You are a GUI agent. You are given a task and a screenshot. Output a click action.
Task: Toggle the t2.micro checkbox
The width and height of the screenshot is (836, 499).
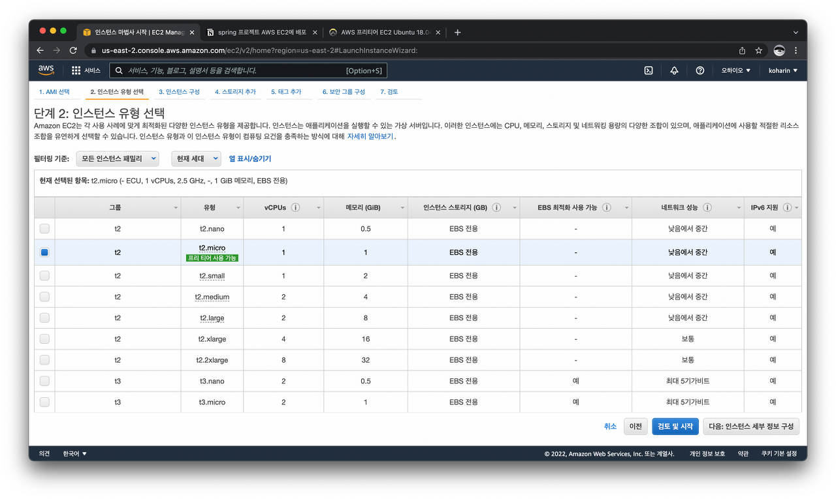pyautogui.click(x=44, y=252)
